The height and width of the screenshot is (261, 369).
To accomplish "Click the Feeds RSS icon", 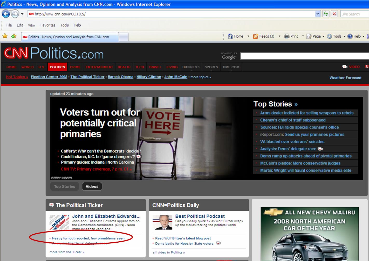I will point(256,36).
